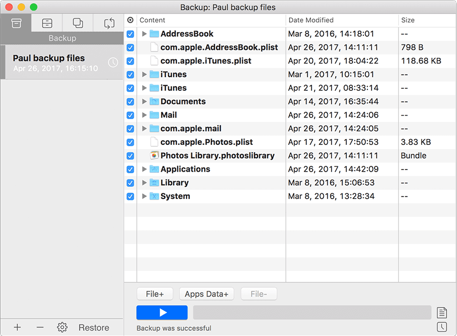This screenshot has height=336, width=457.
Task: Sort by the Date Modified column header
Action: coord(311,20)
